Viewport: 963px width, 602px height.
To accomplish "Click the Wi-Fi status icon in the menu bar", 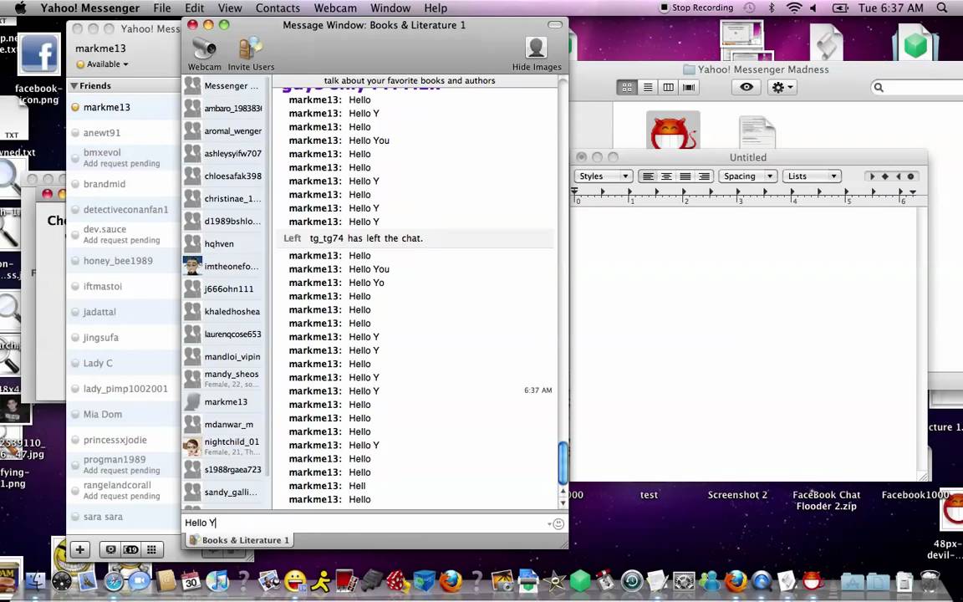I will coord(794,8).
